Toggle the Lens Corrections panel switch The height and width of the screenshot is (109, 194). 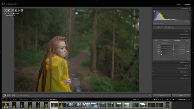[x=153, y=68]
